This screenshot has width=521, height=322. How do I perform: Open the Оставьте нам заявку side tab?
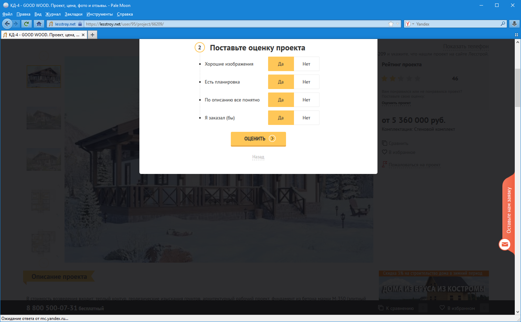[x=509, y=210]
